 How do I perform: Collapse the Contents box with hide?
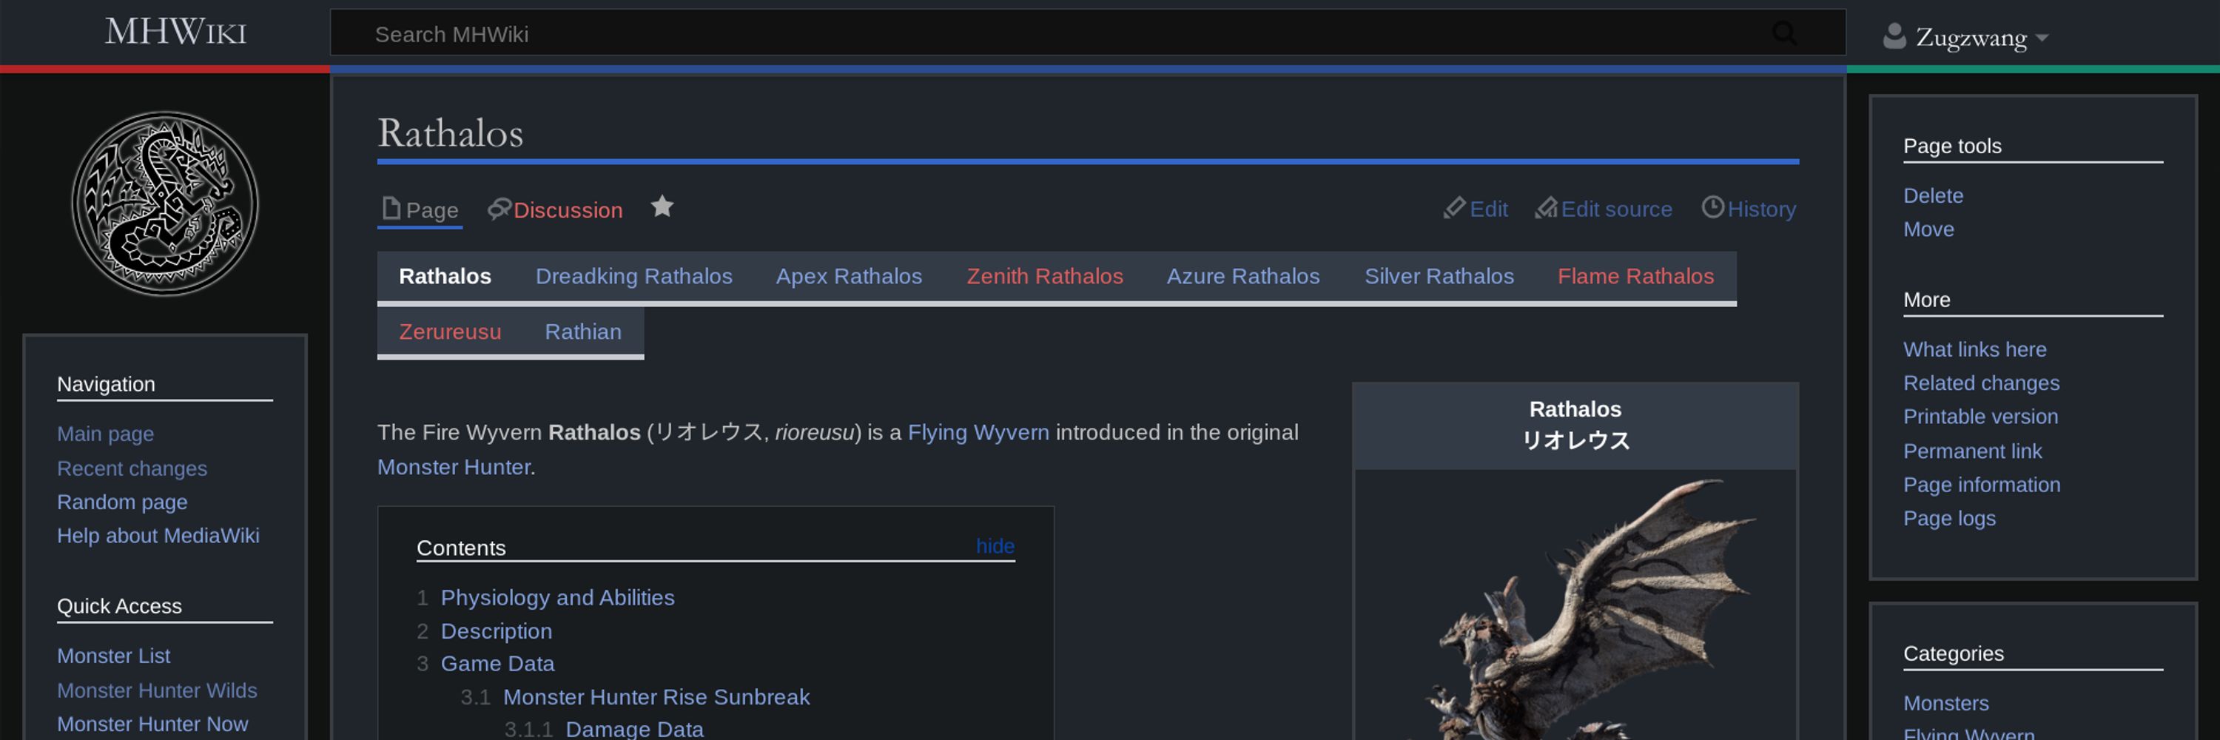point(995,546)
